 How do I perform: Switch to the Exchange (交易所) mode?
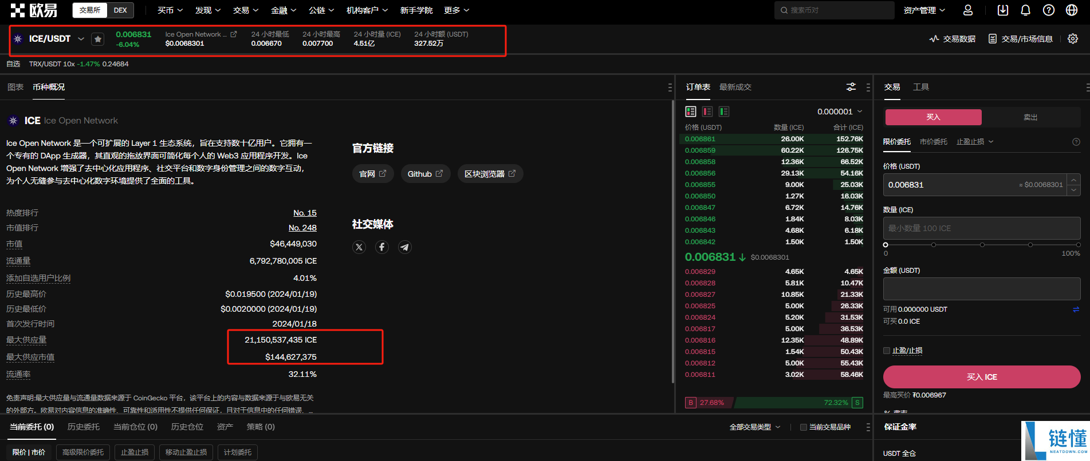pos(90,10)
